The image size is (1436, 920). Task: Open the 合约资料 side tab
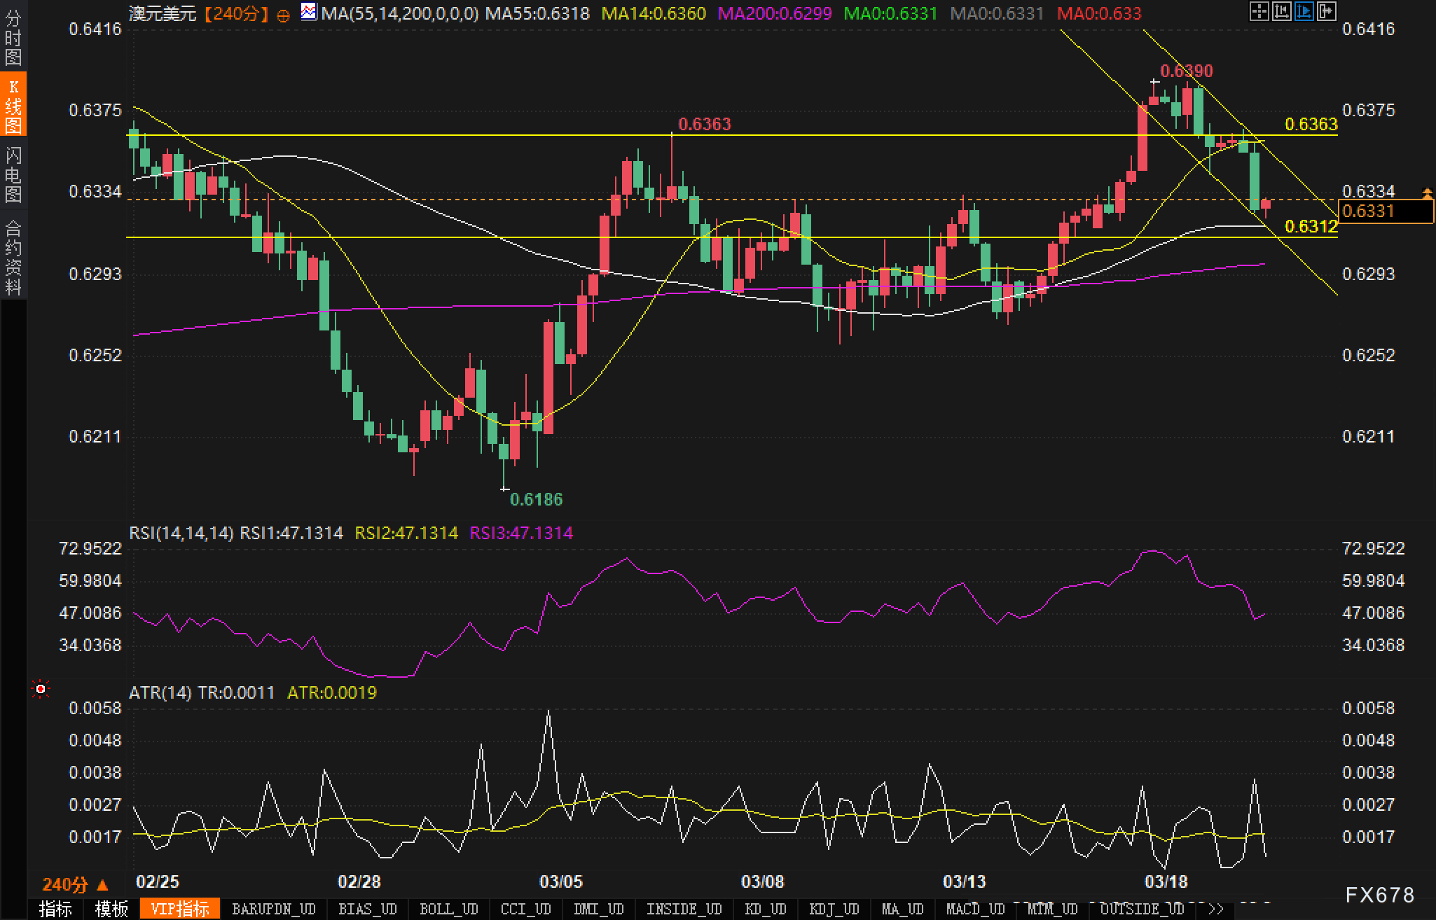pos(13,256)
